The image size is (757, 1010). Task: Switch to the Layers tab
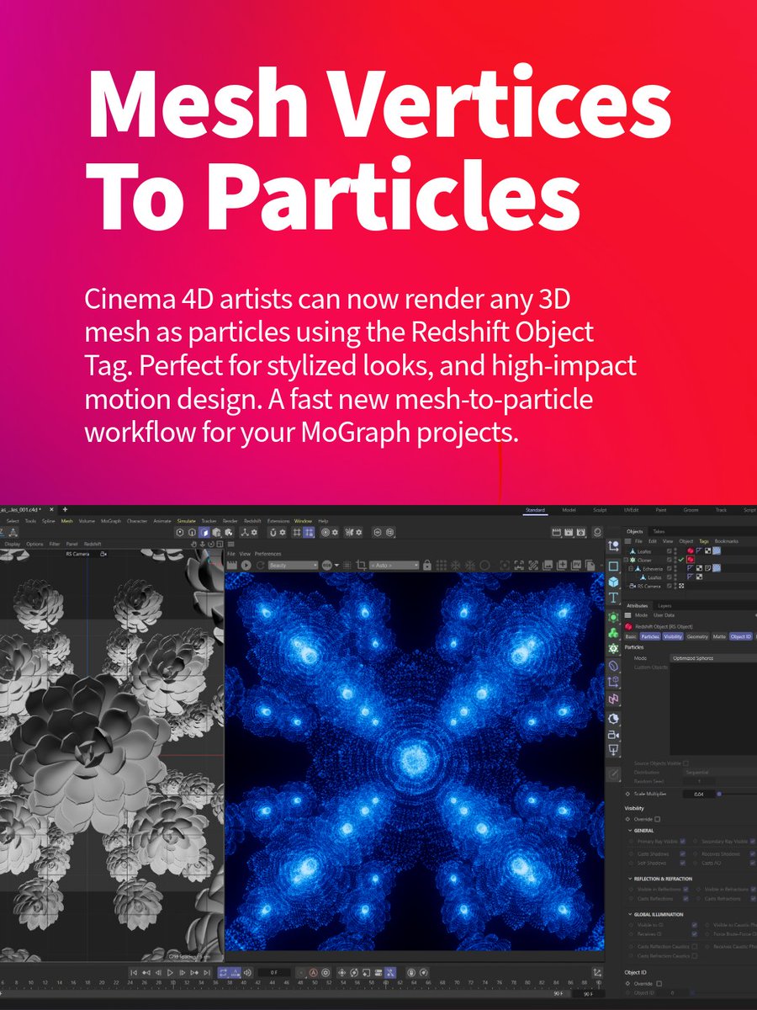[664, 606]
